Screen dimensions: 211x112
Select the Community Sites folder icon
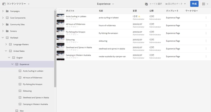(x=7, y=24)
